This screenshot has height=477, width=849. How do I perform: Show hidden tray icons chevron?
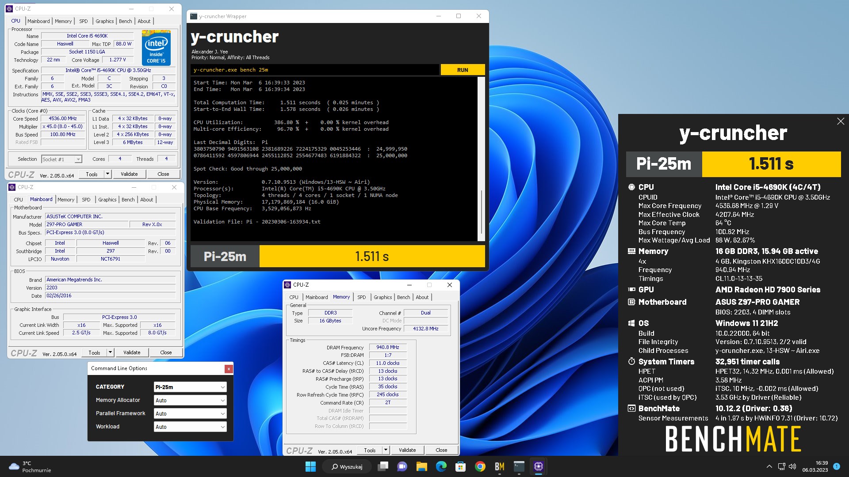pos(769,466)
